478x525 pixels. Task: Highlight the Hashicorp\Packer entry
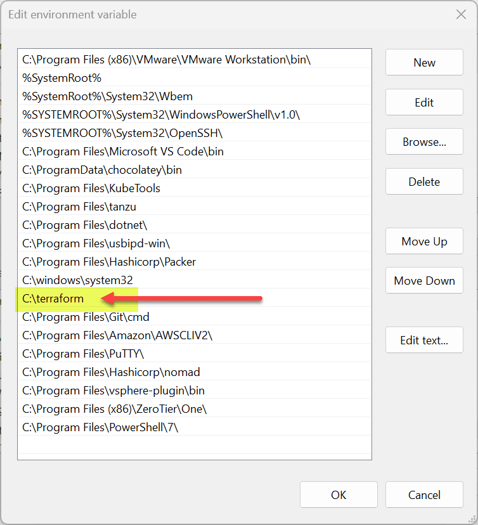point(109,262)
